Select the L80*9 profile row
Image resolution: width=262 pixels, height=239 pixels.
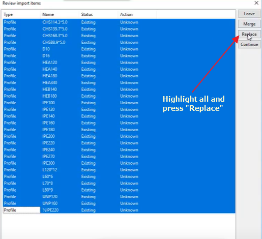click(x=119, y=190)
